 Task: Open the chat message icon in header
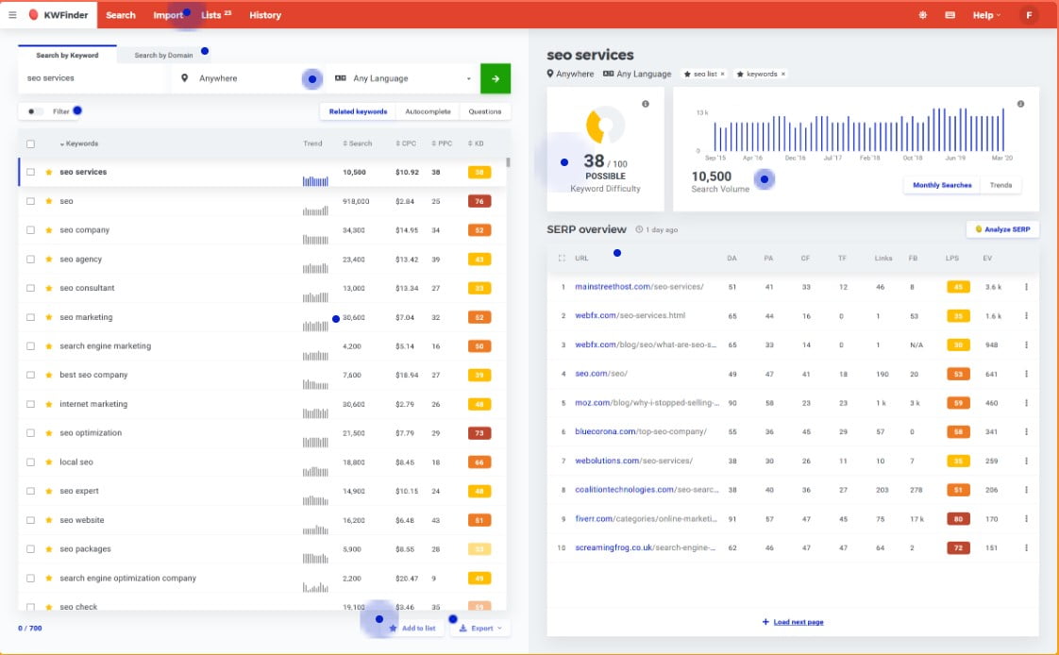tap(950, 15)
